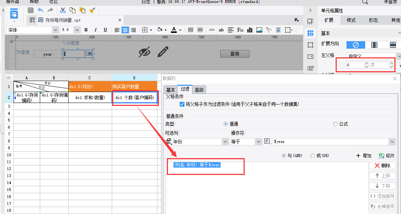Set expand direction to horizontal
Image resolution: width=401 pixels, height=214 pixels.
[x=393, y=45]
